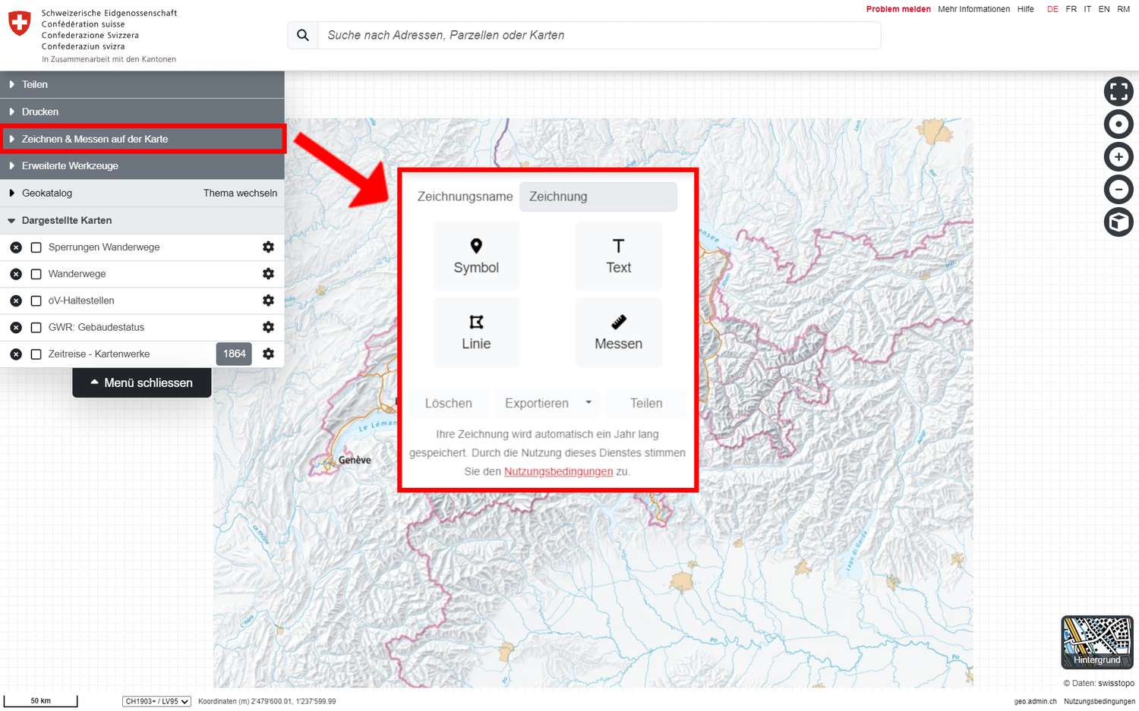This screenshot has width=1139, height=711.
Task: Enable the Sperrungen Wanderwege layer checkbox
Action: click(36, 247)
